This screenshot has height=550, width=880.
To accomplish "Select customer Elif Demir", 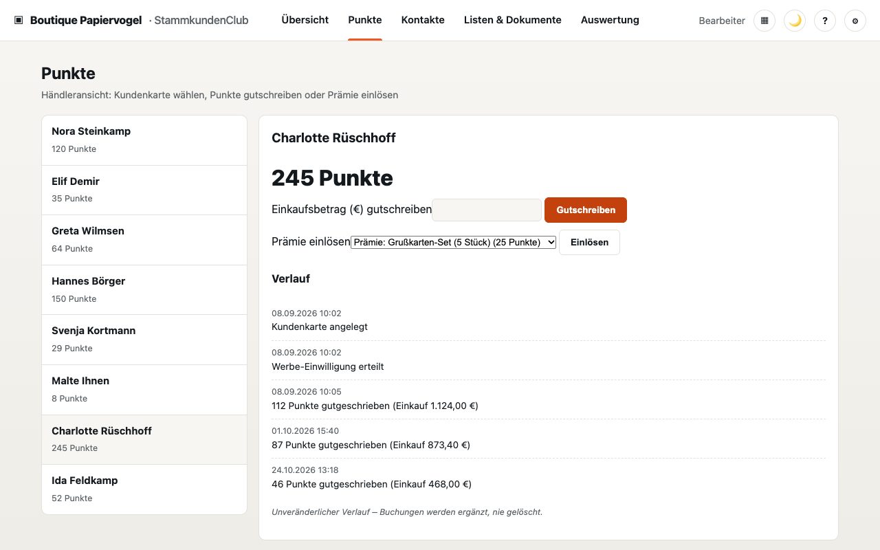I will point(144,190).
